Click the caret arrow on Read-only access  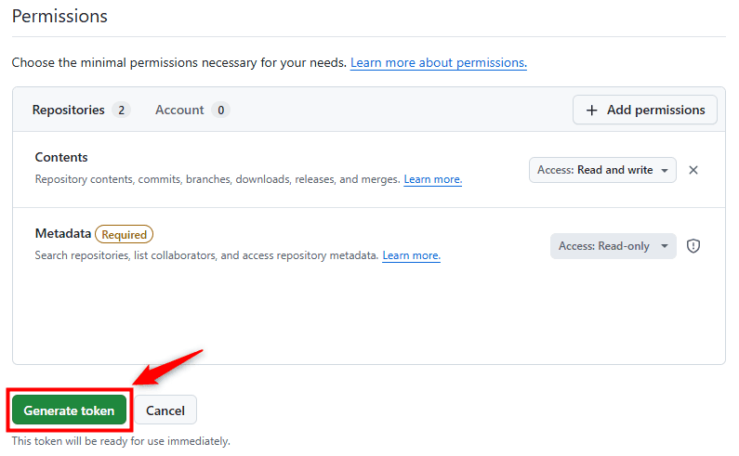tap(664, 246)
